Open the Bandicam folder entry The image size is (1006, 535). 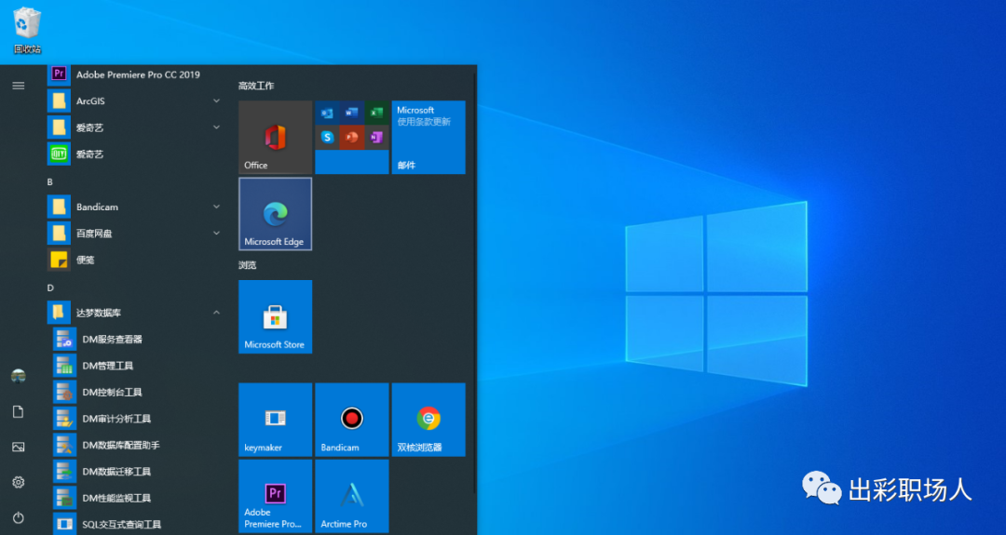coord(136,207)
